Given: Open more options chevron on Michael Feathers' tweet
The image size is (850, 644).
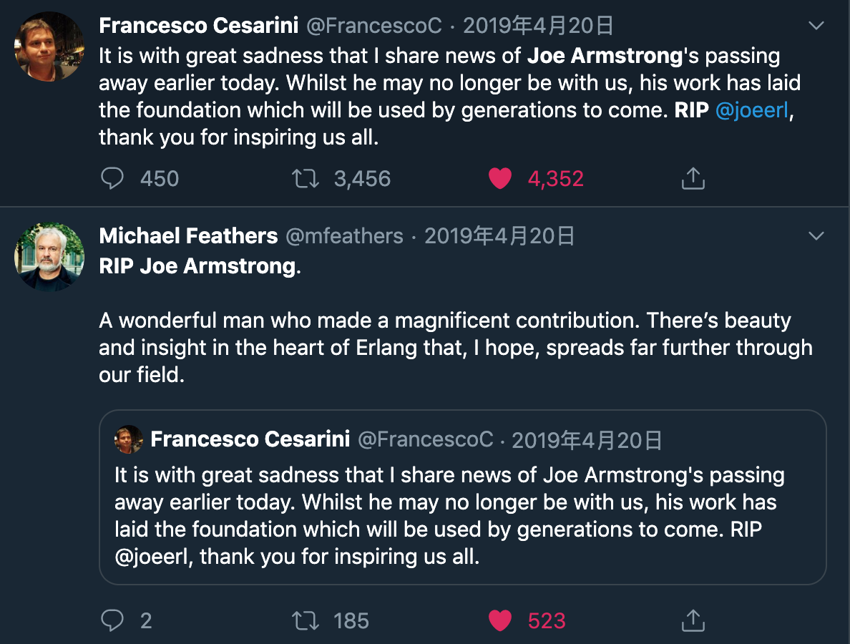Looking at the screenshot, I should click(816, 235).
